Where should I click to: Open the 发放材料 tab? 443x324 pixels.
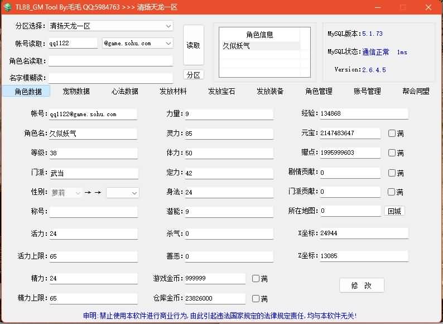(173, 92)
